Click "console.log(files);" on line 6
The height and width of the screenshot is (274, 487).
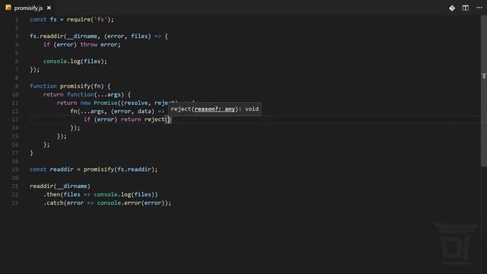(x=75, y=62)
